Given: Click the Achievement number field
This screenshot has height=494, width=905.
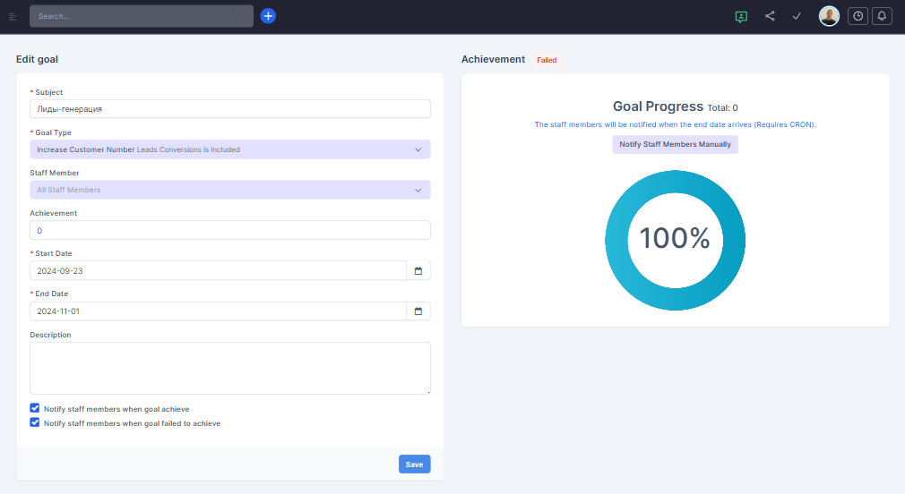Looking at the screenshot, I should pos(229,230).
